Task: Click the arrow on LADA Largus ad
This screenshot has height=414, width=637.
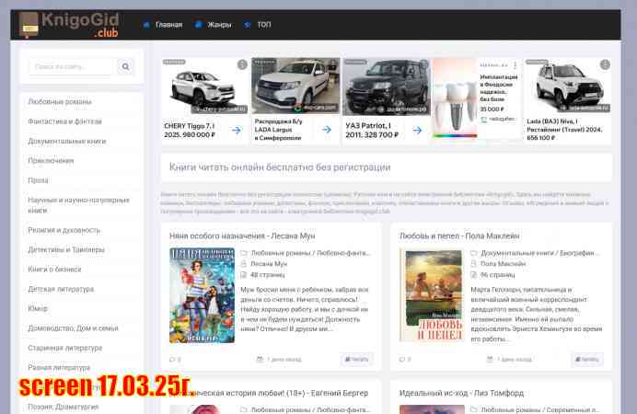Action: 327,131
